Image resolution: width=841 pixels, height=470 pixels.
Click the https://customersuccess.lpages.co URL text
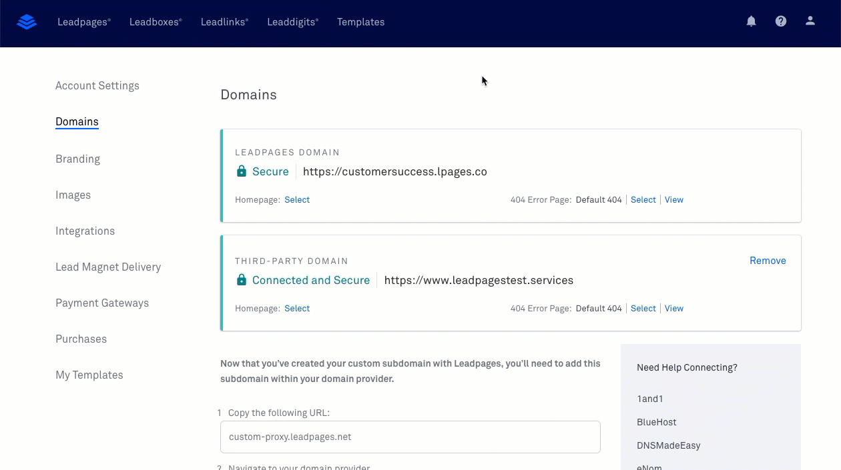pos(395,171)
